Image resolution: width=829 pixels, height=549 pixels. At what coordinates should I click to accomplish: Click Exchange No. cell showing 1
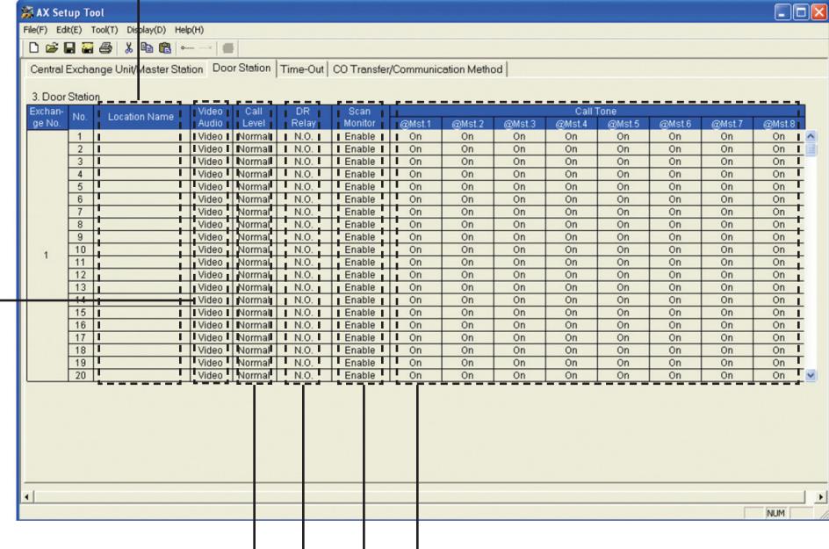click(x=47, y=256)
